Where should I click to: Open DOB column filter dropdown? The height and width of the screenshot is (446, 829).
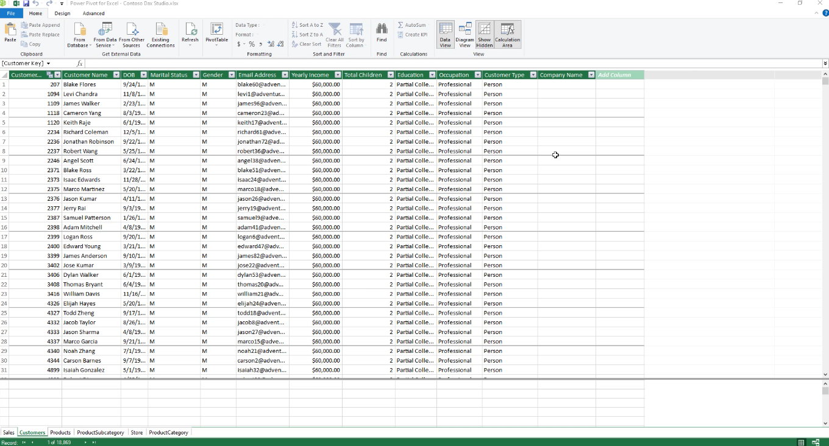[x=144, y=75]
